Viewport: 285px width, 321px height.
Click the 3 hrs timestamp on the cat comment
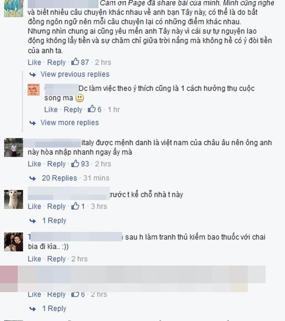coord(99,206)
